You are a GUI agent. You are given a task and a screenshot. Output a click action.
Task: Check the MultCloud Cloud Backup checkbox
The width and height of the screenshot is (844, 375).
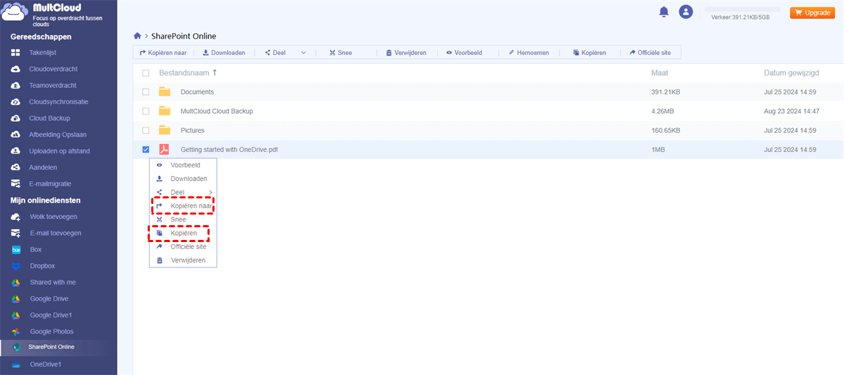pos(146,111)
